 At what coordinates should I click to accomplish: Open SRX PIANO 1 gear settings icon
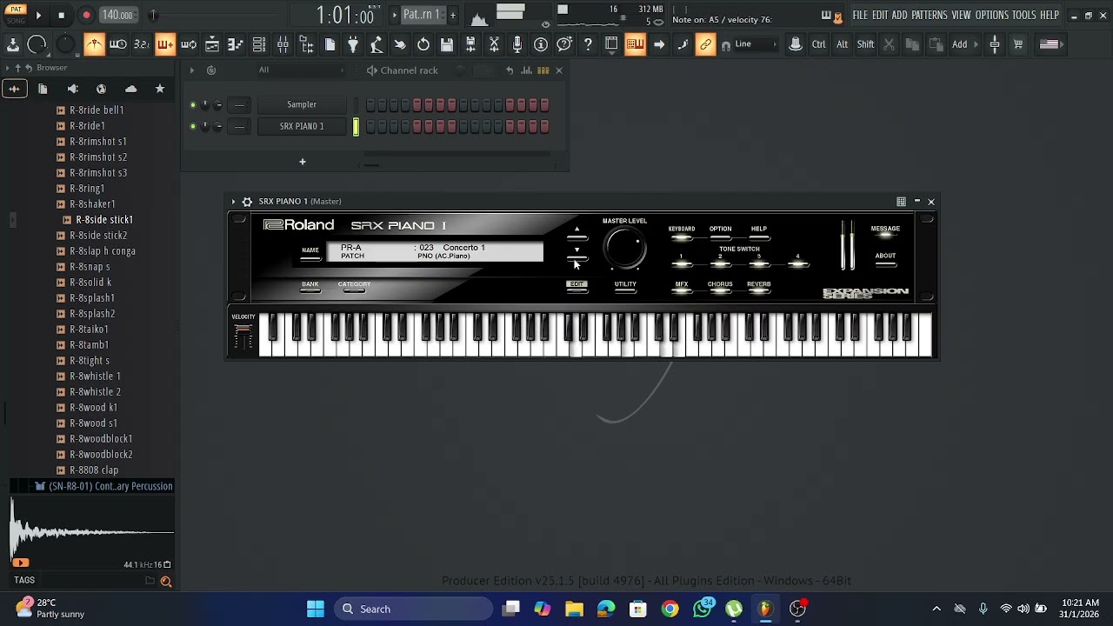[x=247, y=202]
